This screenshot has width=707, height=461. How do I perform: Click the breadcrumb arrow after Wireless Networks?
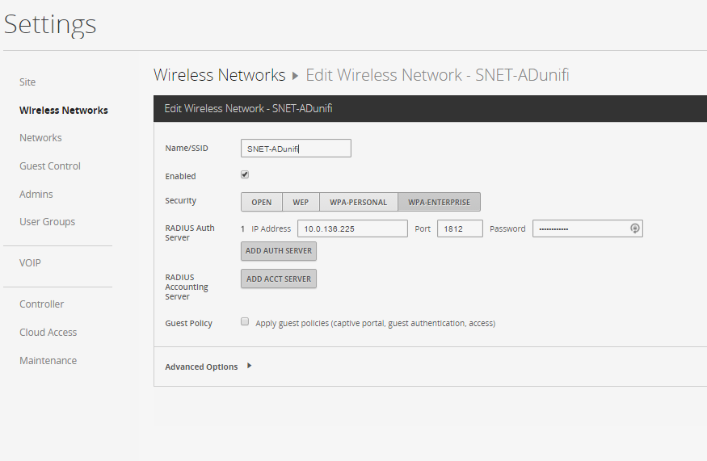click(x=296, y=76)
